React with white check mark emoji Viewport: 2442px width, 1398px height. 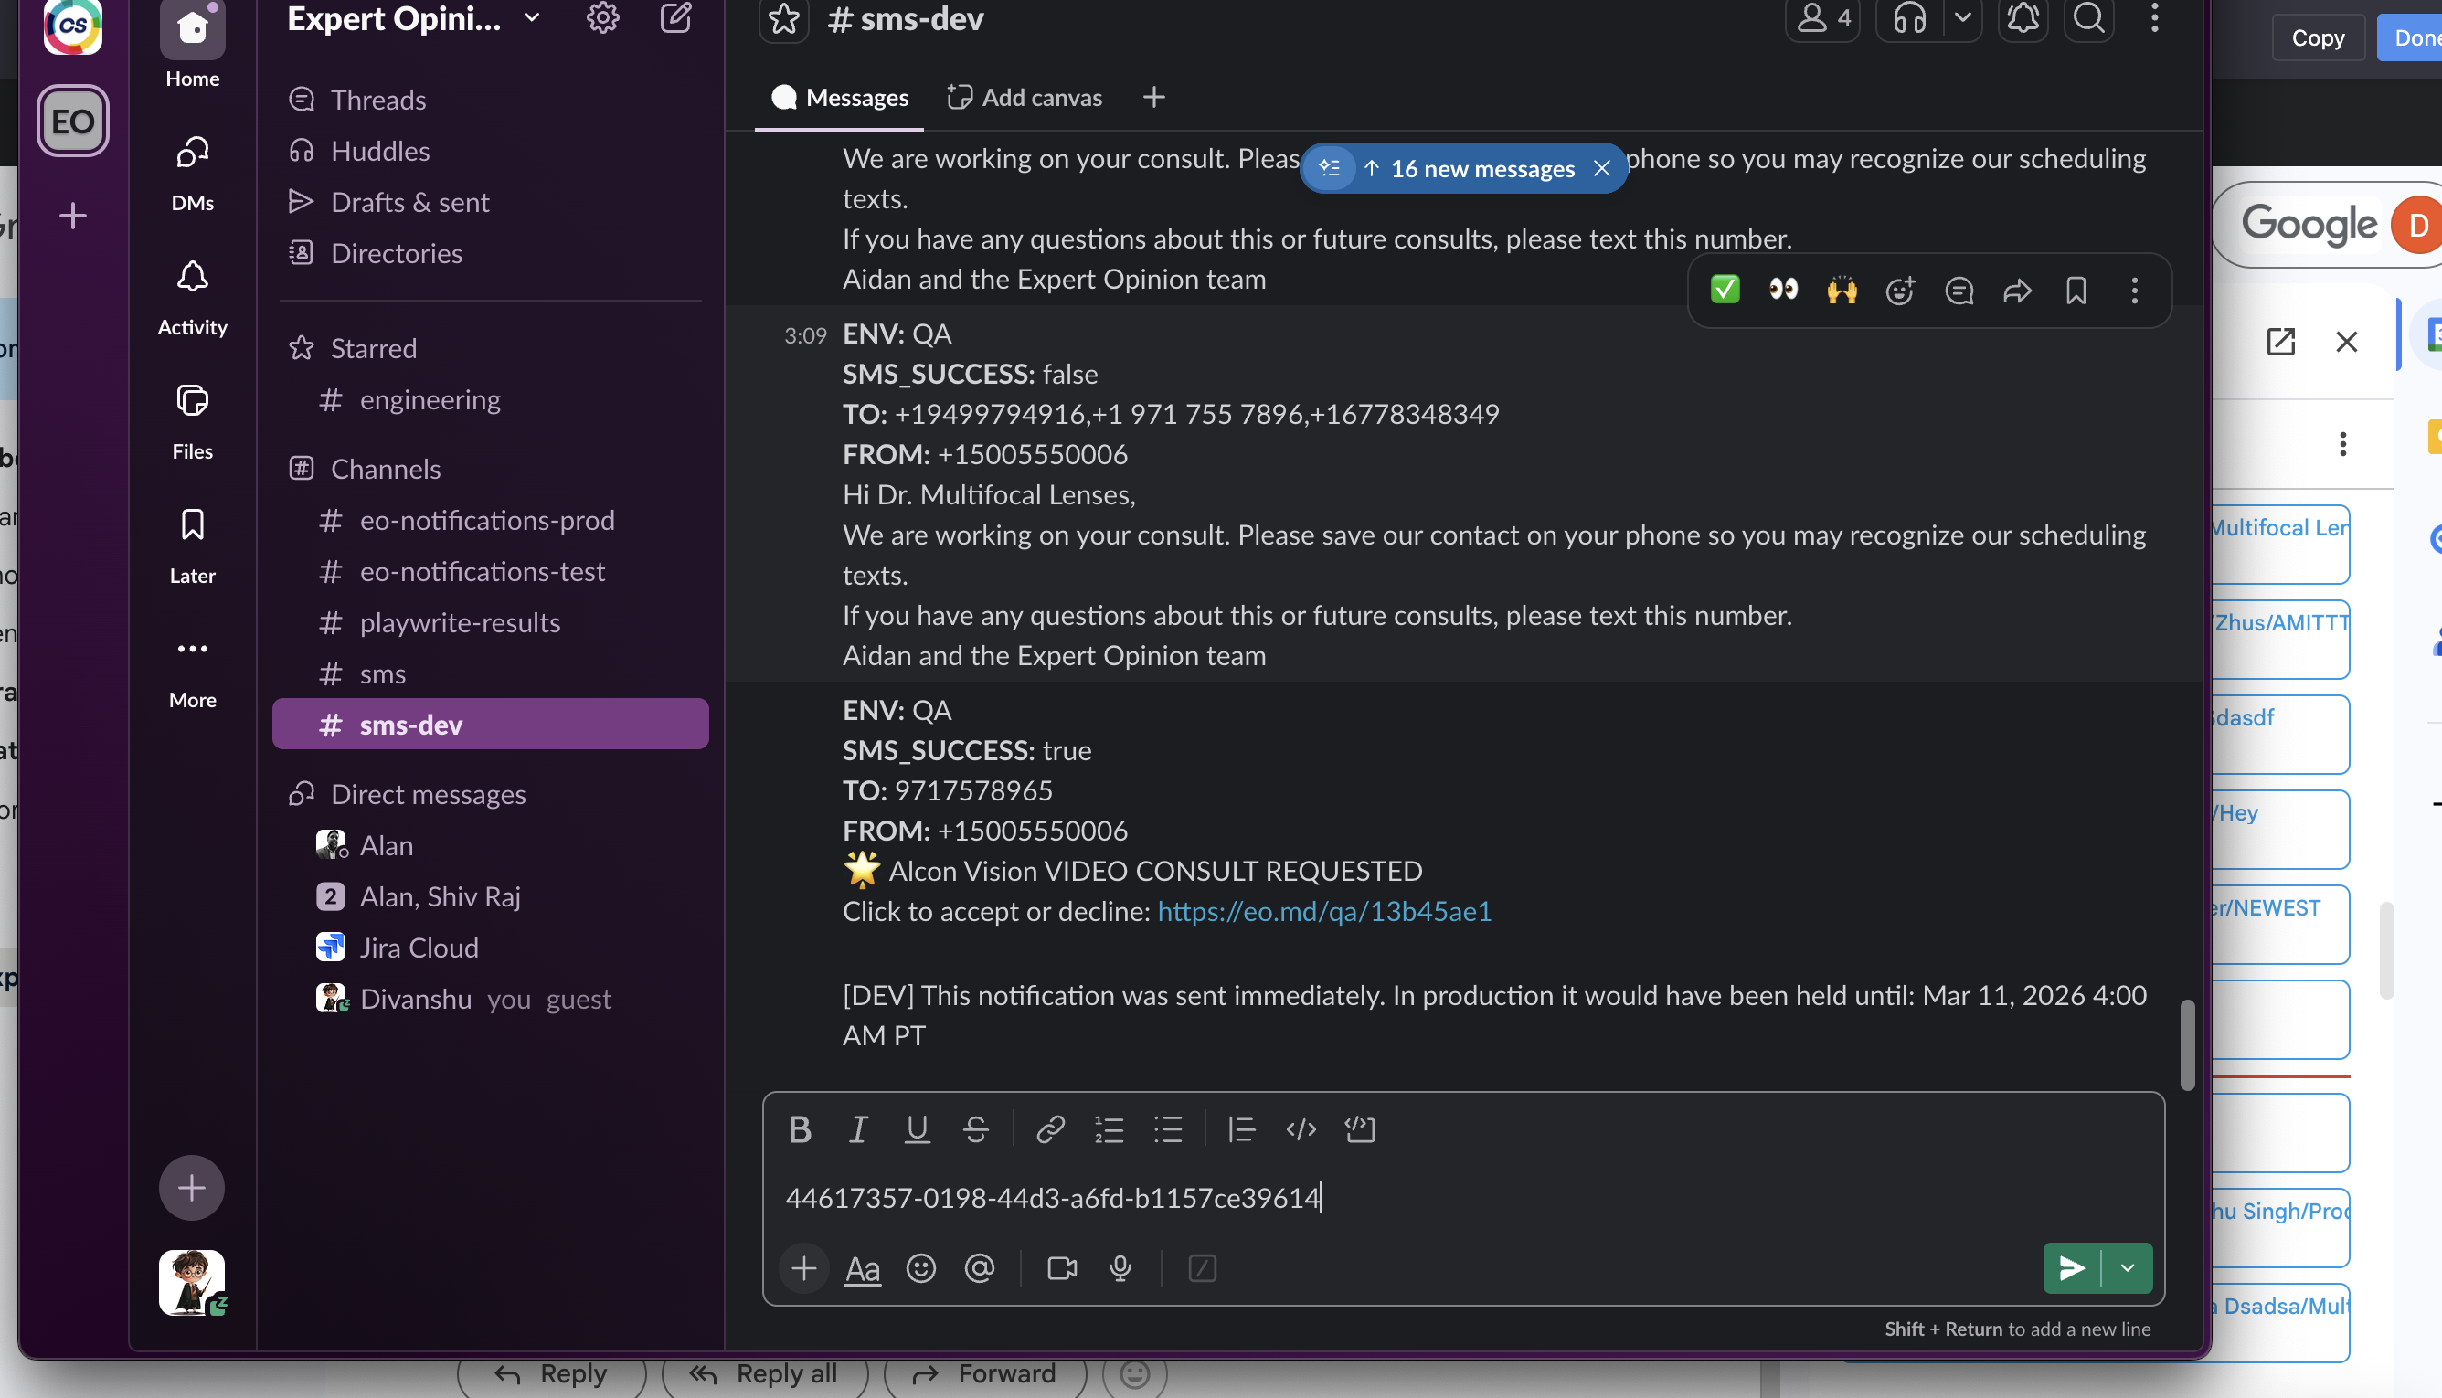[1725, 290]
